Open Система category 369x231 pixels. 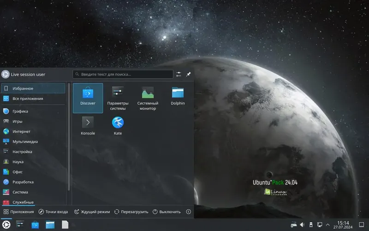pos(33,192)
